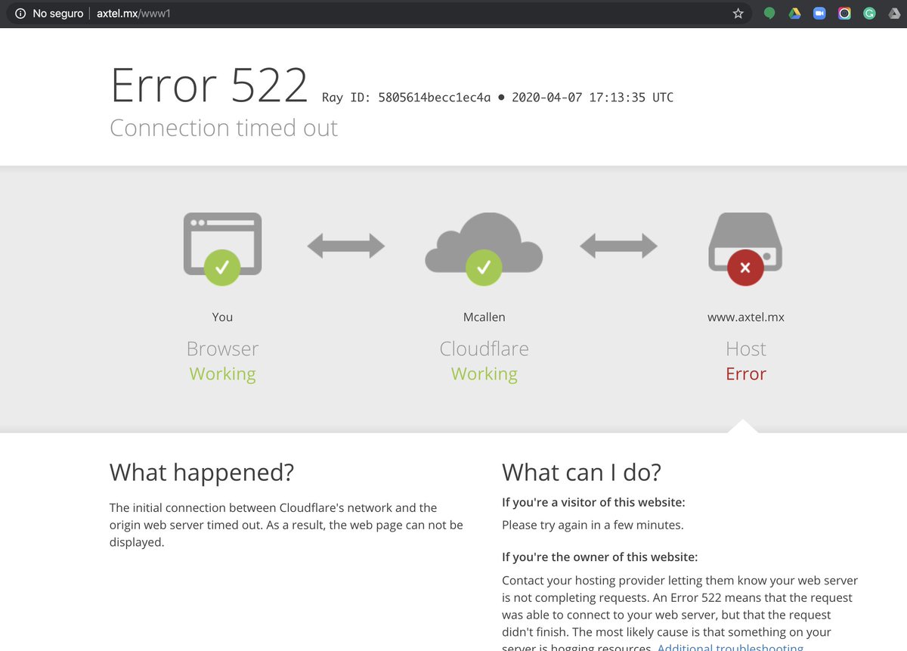Open the blue Zoom extension icon
This screenshot has width=907, height=651.
pyautogui.click(x=819, y=14)
